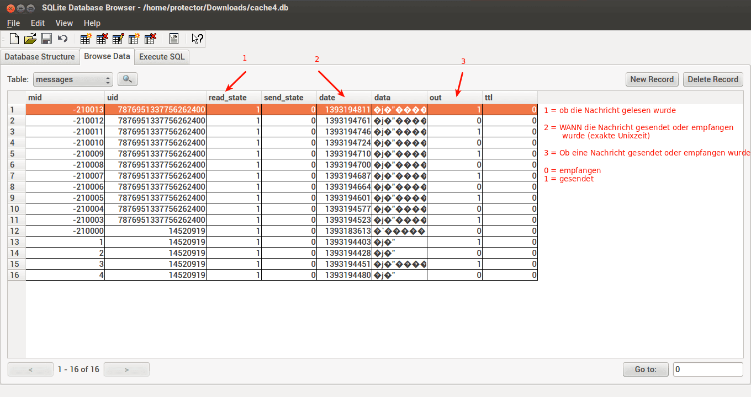Image resolution: width=751 pixels, height=397 pixels.
Task: Click the Delete Record button
Action: click(x=713, y=79)
